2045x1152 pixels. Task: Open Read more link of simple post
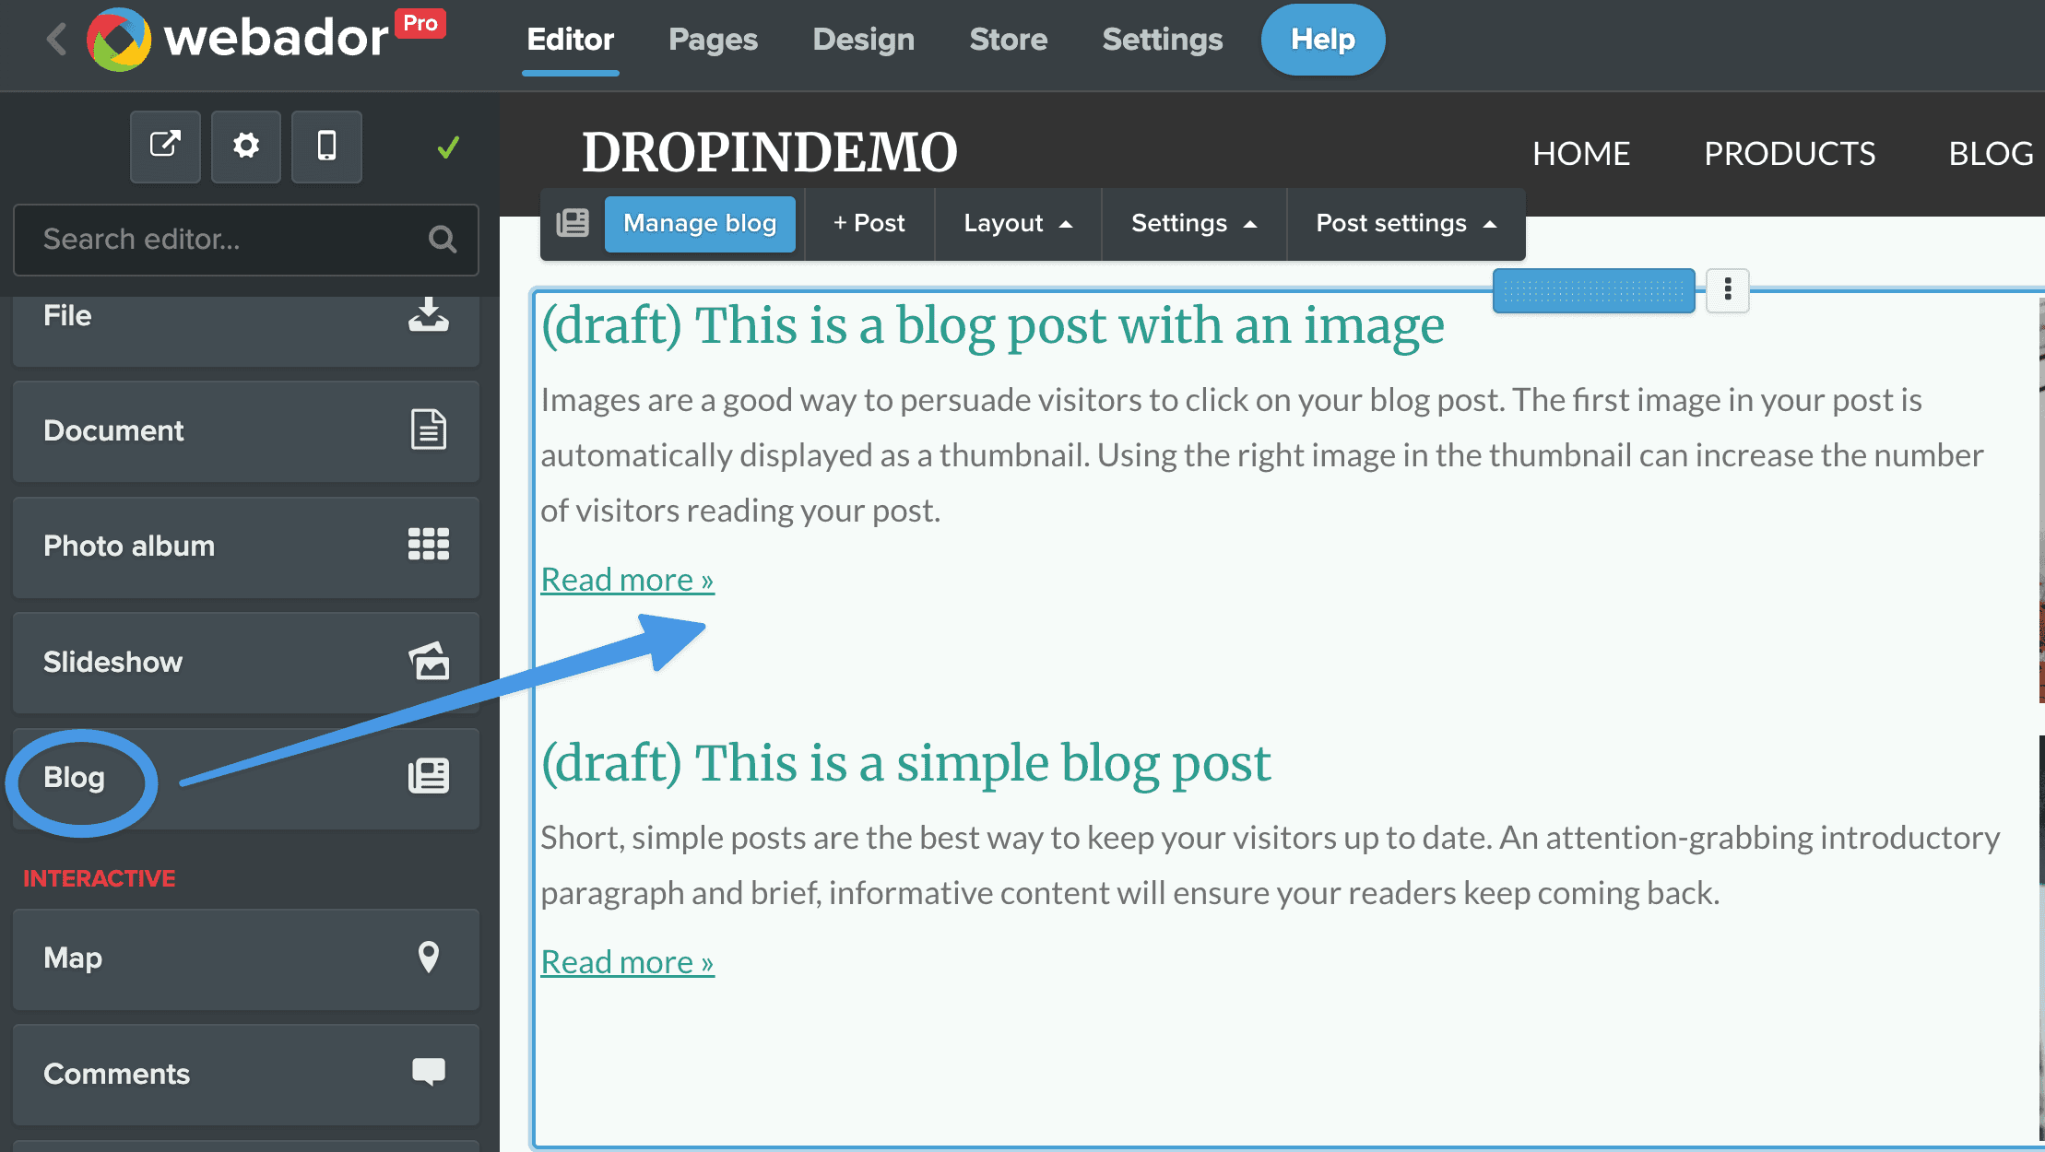(627, 962)
